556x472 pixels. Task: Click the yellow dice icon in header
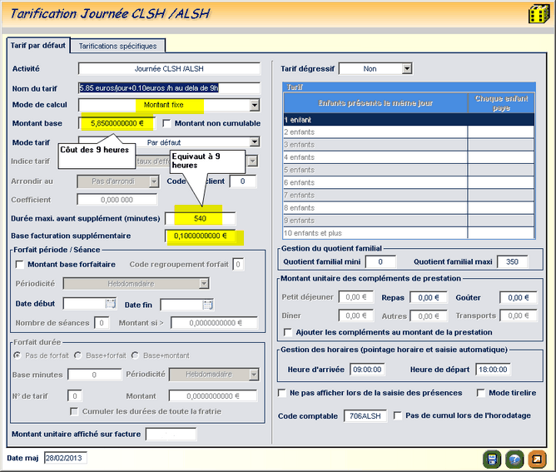[538, 15]
